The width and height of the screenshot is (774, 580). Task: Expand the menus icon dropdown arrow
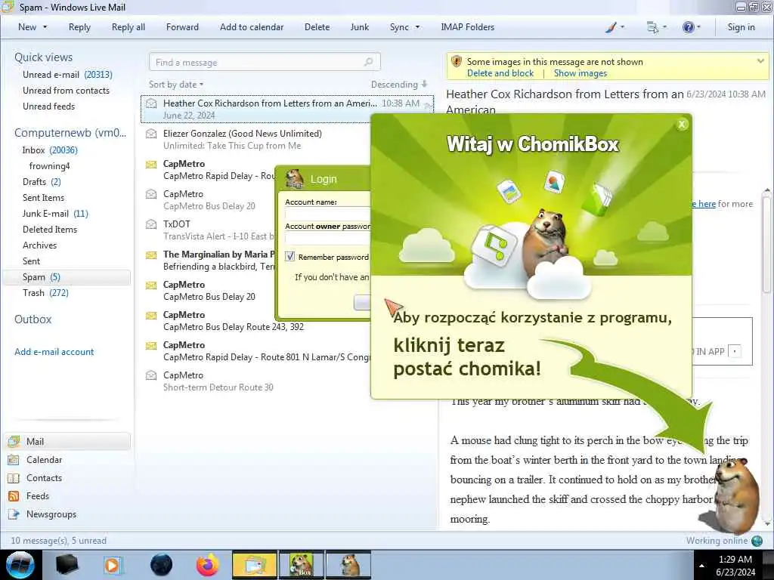pyautogui.click(x=664, y=27)
